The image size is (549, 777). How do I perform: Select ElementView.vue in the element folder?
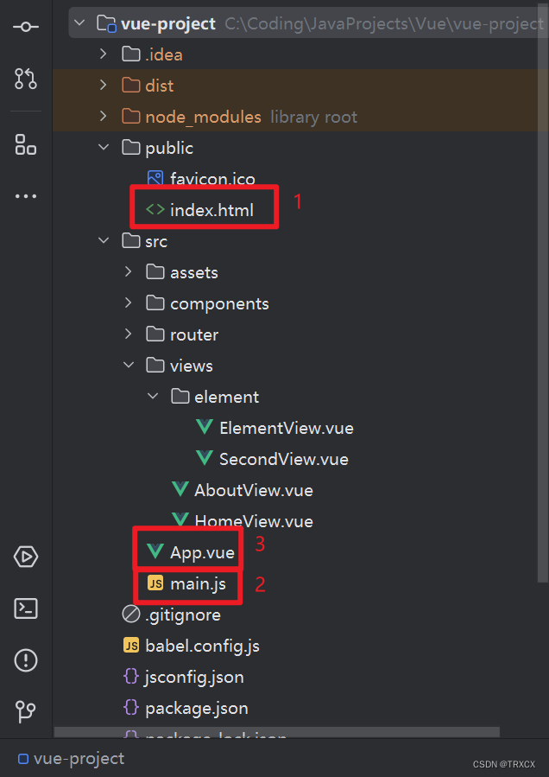coord(286,428)
